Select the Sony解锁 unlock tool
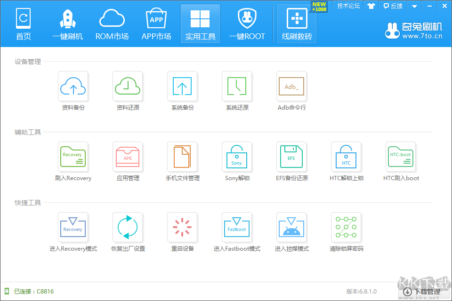The width and height of the screenshot is (452, 301). [x=237, y=157]
